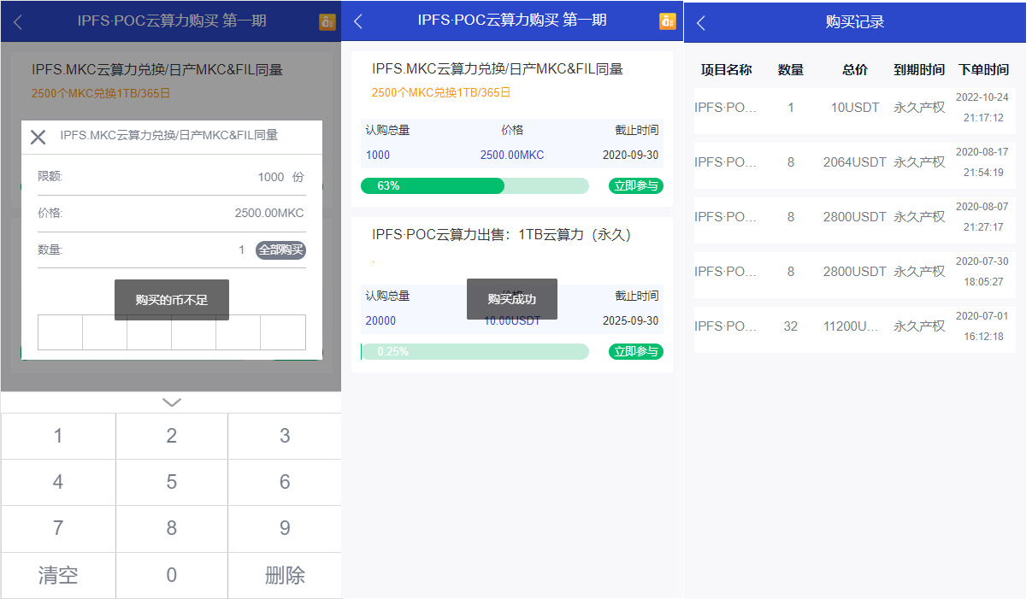Tap keypad digit 6

tap(285, 482)
